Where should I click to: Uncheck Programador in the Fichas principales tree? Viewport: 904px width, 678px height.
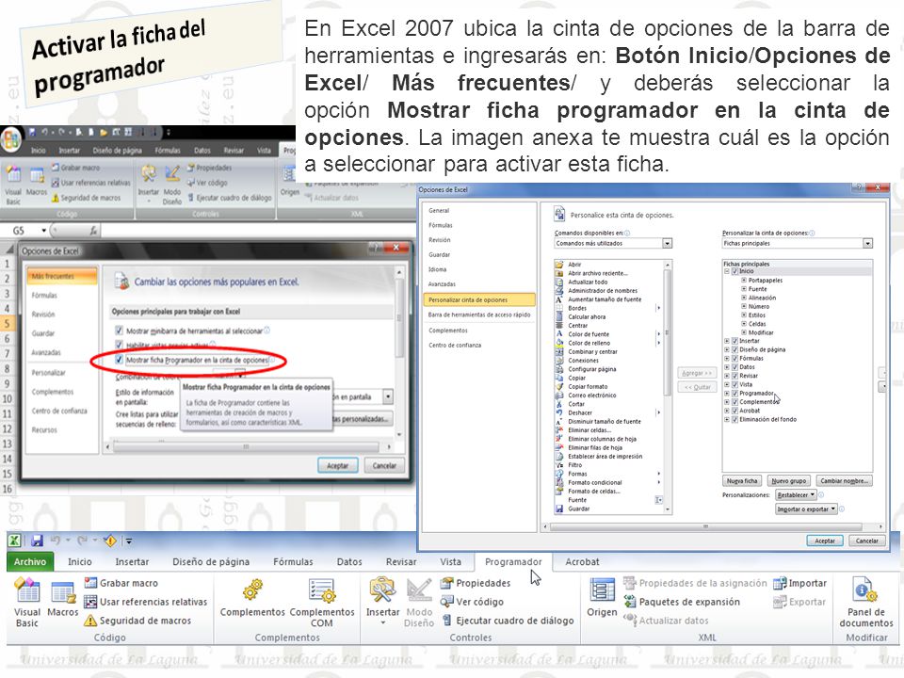[x=735, y=394]
